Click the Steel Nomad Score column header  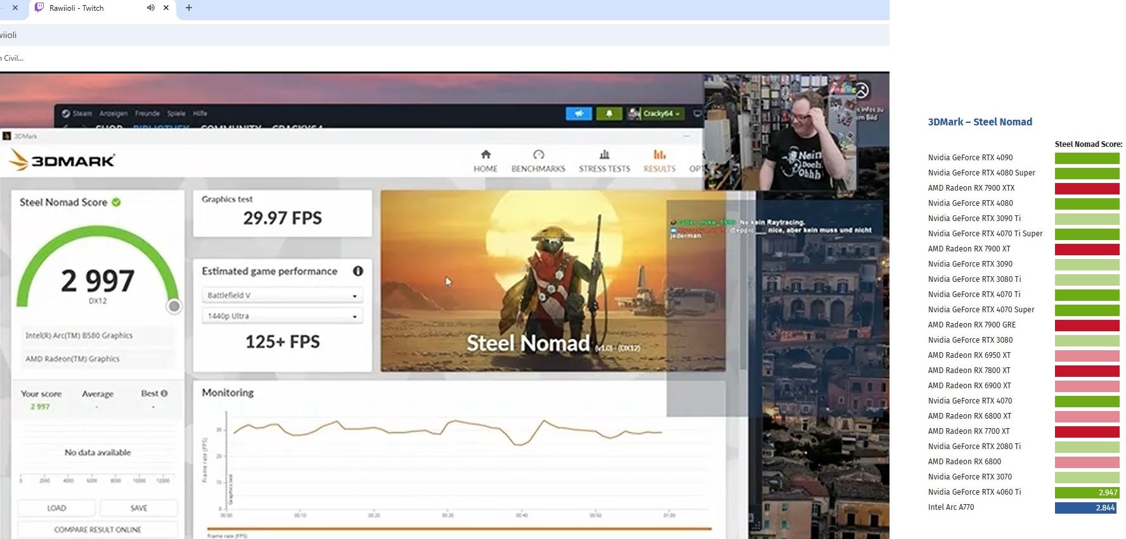click(x=1089, y=144)
